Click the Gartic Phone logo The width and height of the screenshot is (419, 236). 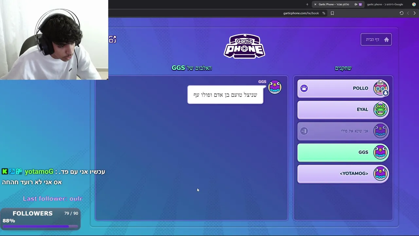[244, 46]
